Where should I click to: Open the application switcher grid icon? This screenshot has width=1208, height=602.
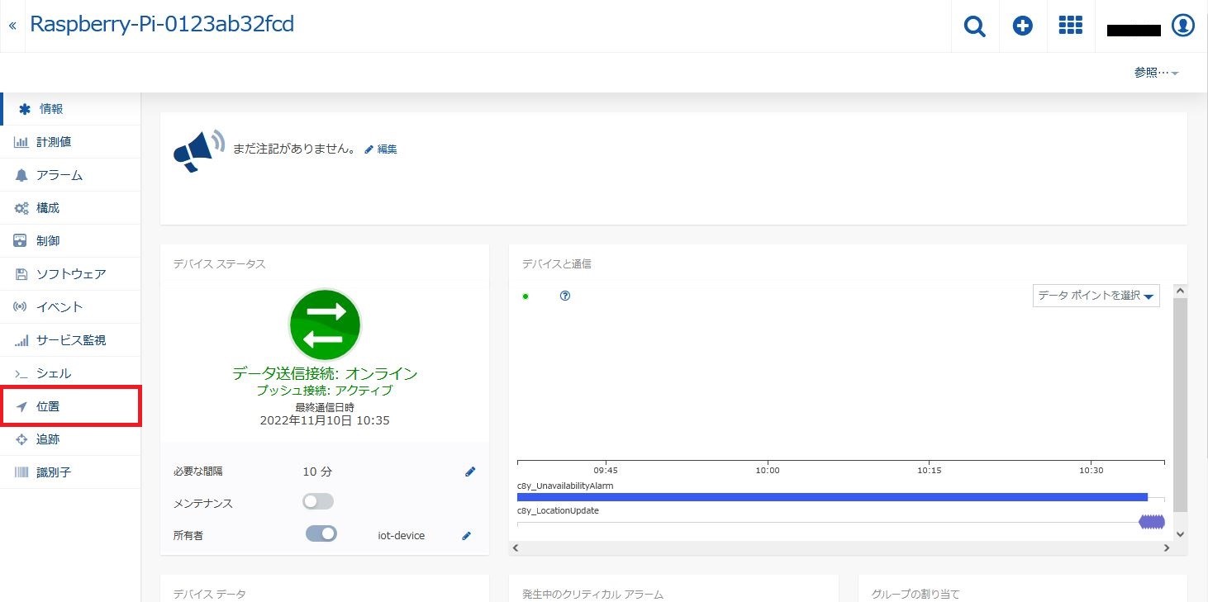pyautogui.click(x=1071, y=26)
